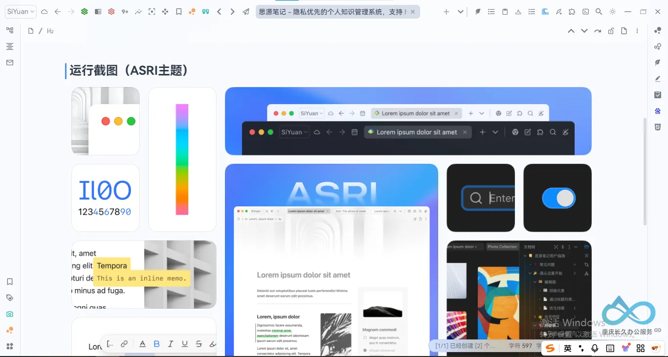Click the 9+ notification badge icon
This screenshot has height=357, width=668.
[x=125, y=12]
